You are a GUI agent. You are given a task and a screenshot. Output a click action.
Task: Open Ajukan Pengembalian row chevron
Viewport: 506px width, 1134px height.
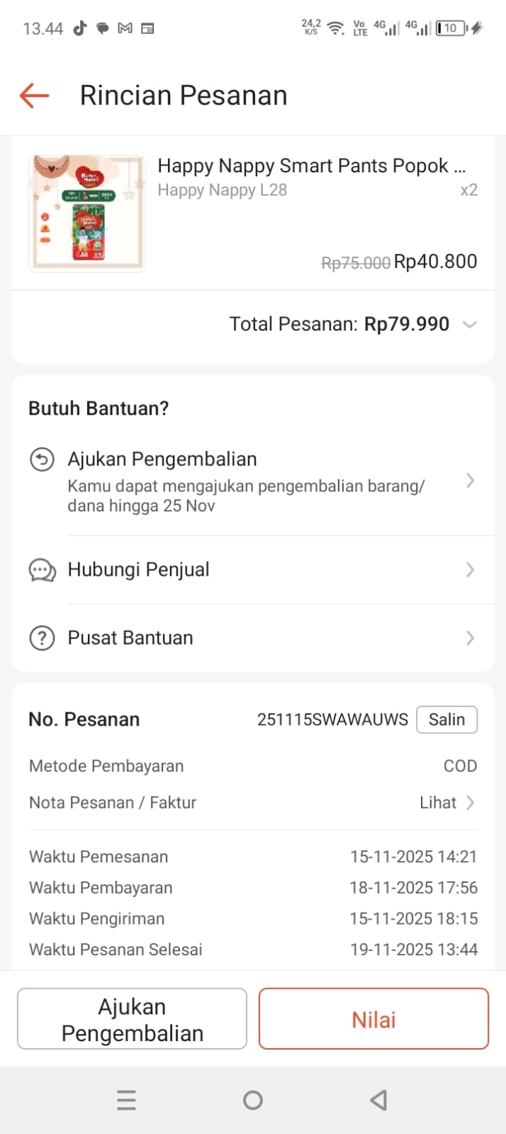pyautogui.click(x=470, y=481)
